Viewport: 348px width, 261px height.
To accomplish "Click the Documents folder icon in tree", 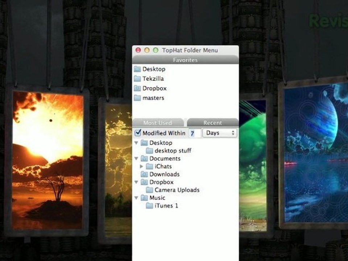I will tap(144, 158).
